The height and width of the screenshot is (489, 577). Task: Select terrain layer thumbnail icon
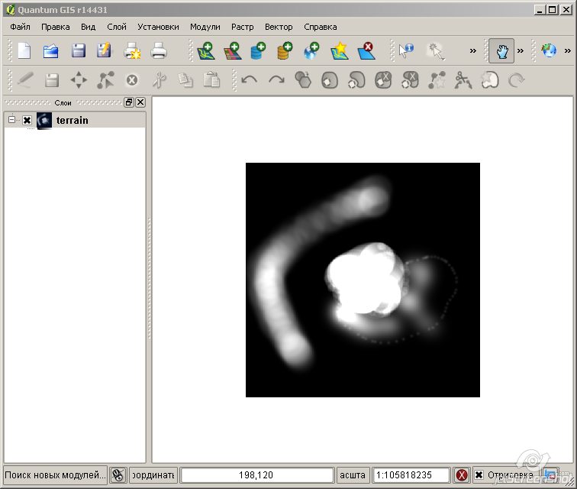44,121
